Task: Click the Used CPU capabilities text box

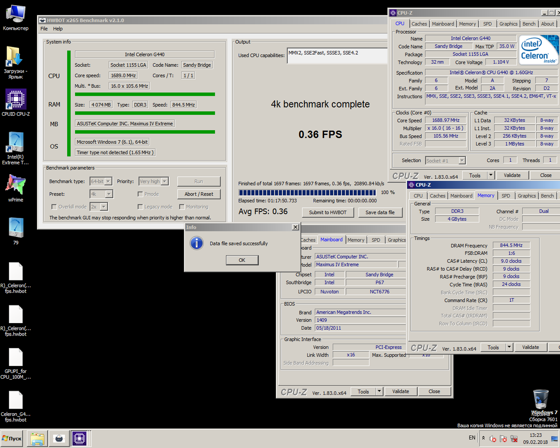Action: coord(337,56)
